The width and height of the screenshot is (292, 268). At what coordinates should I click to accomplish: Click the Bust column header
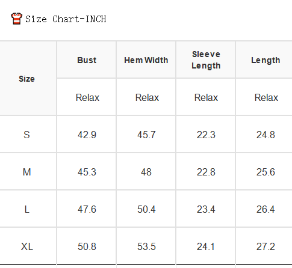[x=87, y=60]
